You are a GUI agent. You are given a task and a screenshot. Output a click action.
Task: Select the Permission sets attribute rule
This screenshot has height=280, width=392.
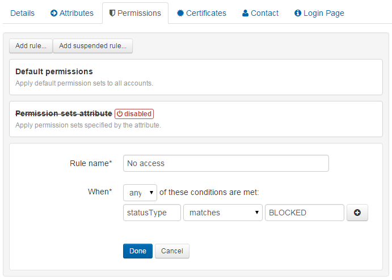tap(64, 113)
